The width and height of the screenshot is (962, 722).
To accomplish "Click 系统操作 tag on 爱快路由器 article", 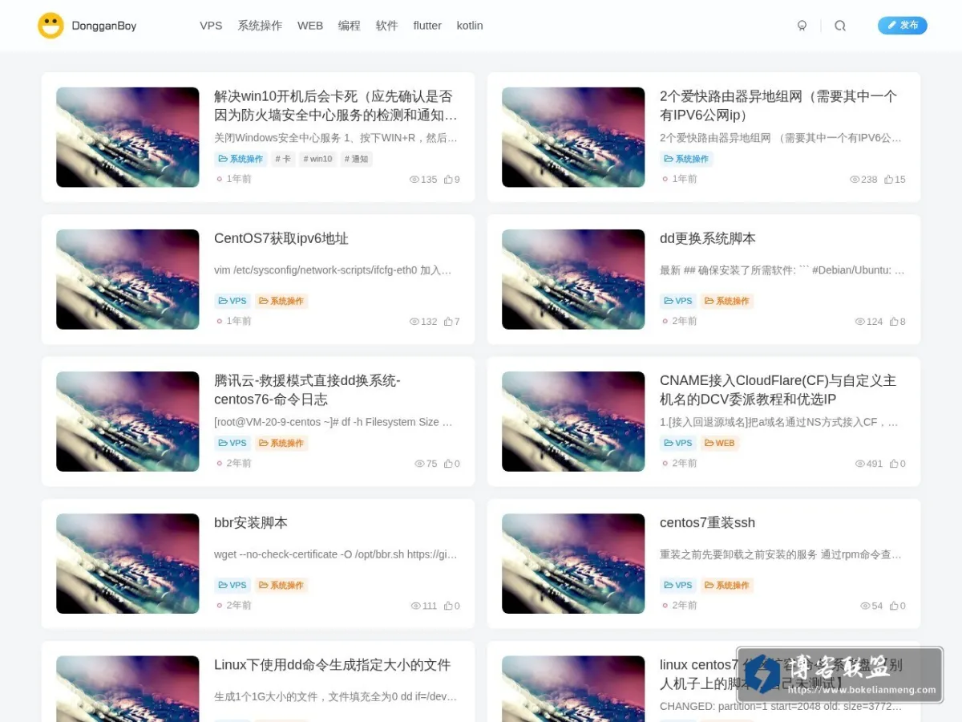I will pos(686,159).
